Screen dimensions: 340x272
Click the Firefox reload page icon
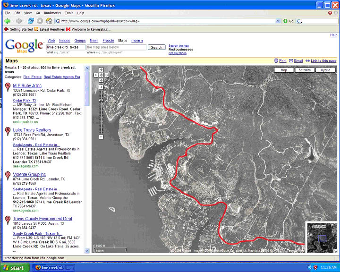[x=31, y=21]
